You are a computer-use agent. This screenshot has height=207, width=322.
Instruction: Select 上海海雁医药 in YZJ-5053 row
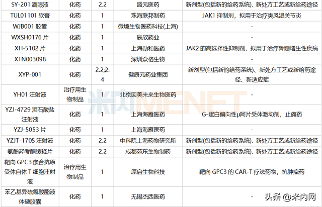[148, 130]
